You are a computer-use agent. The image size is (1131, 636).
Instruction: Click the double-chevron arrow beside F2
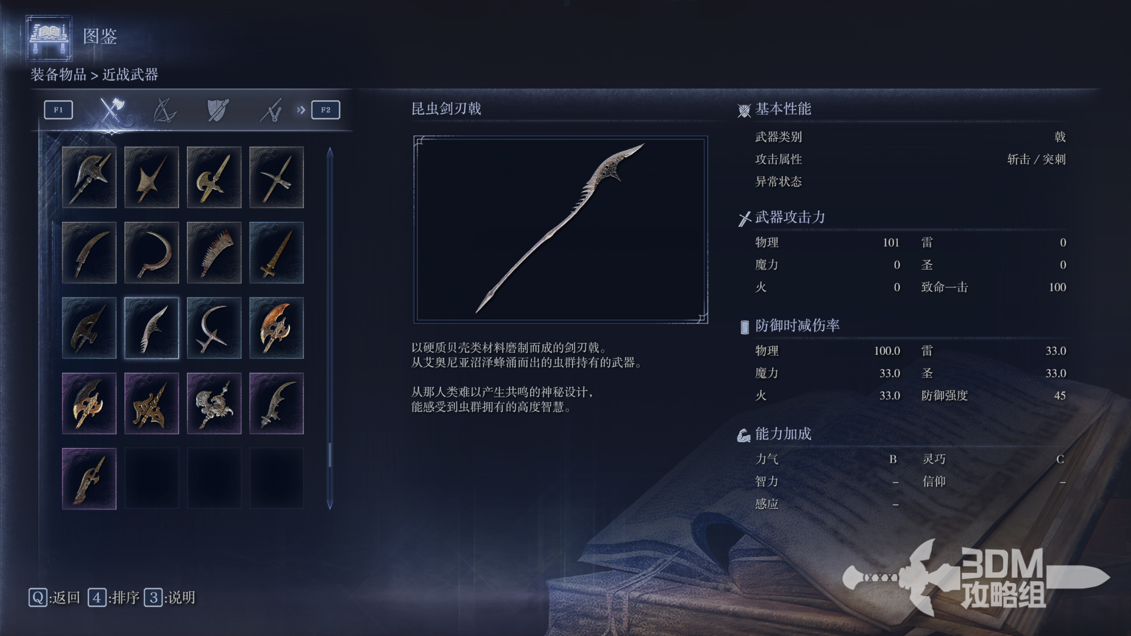(x=301, y=110)
